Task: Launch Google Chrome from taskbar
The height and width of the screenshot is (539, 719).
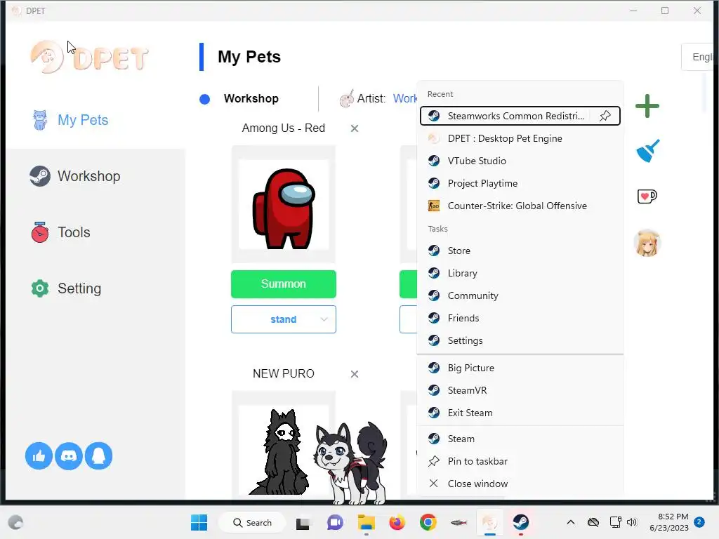Action: pos(428,522)
